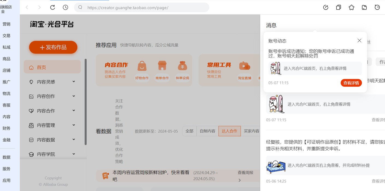Open 服务 in the left seller menu
The width and height of the screenshot is (385, 191).
click(7, 169)
